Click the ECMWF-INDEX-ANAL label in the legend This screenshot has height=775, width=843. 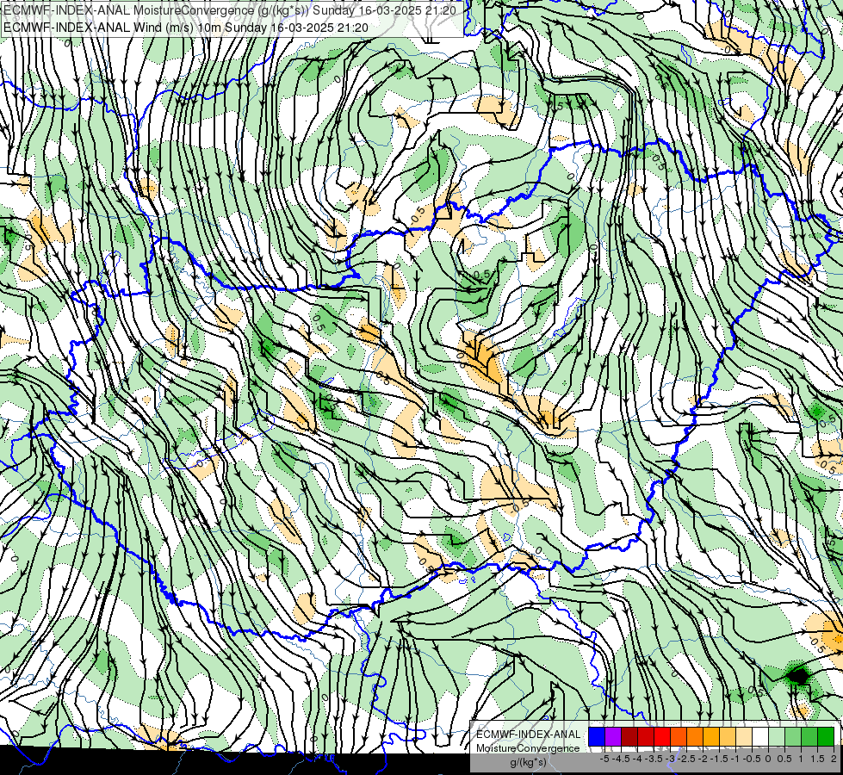tap(528, 735)
